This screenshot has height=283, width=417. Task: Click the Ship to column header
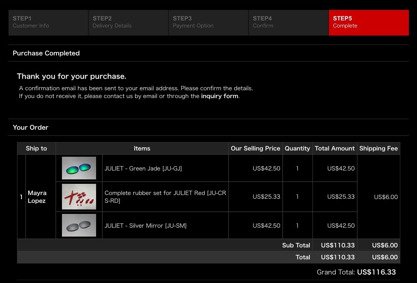point(36,148)
